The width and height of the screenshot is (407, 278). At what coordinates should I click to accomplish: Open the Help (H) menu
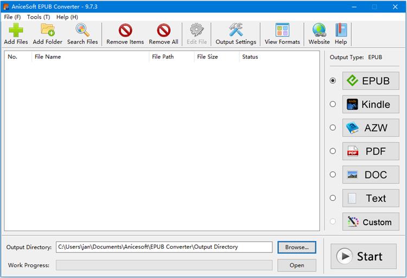pos(67,17)
